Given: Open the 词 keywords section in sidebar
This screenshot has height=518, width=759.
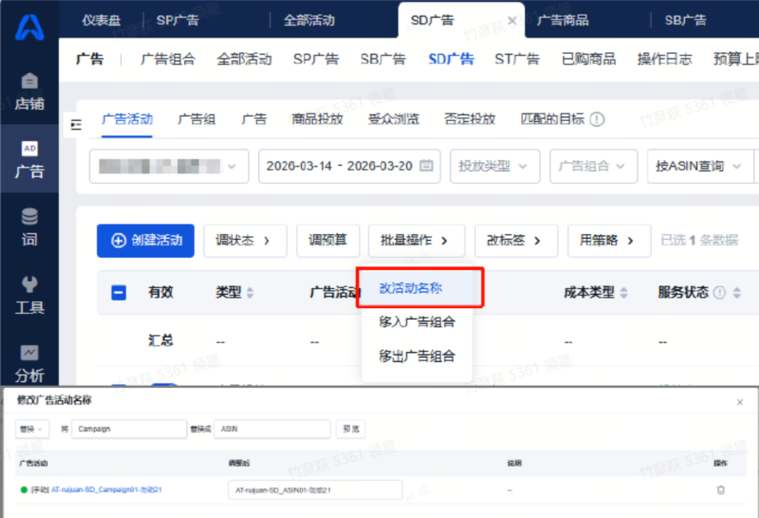Looking at the screenshot, I should 29,227.
